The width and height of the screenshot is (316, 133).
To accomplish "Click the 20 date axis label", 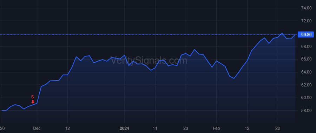I will [x=2, y=128].
